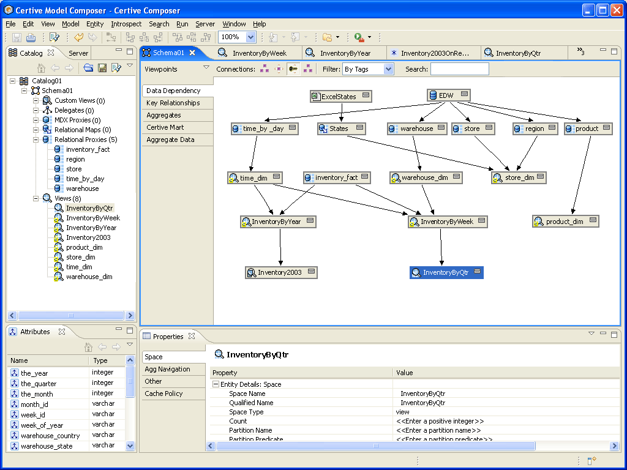627x470 pixels.
Task: Open the Model menu
Action: point(70,24)
